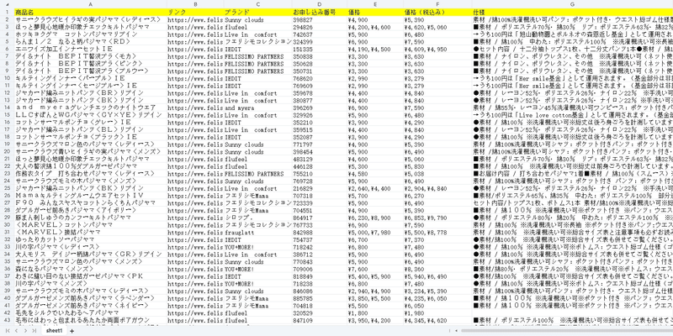This screenshot has width=673, height=336.
Task: Select column G header
Action: (x=573, y=4)
